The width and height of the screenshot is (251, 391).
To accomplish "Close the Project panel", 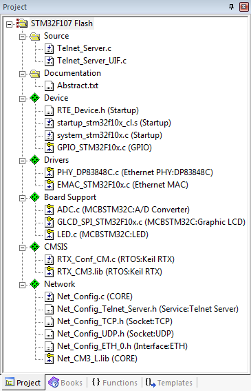I will coord(244,7).
